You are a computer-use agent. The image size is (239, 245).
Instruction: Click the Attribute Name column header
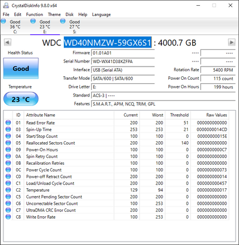point(69,115)
